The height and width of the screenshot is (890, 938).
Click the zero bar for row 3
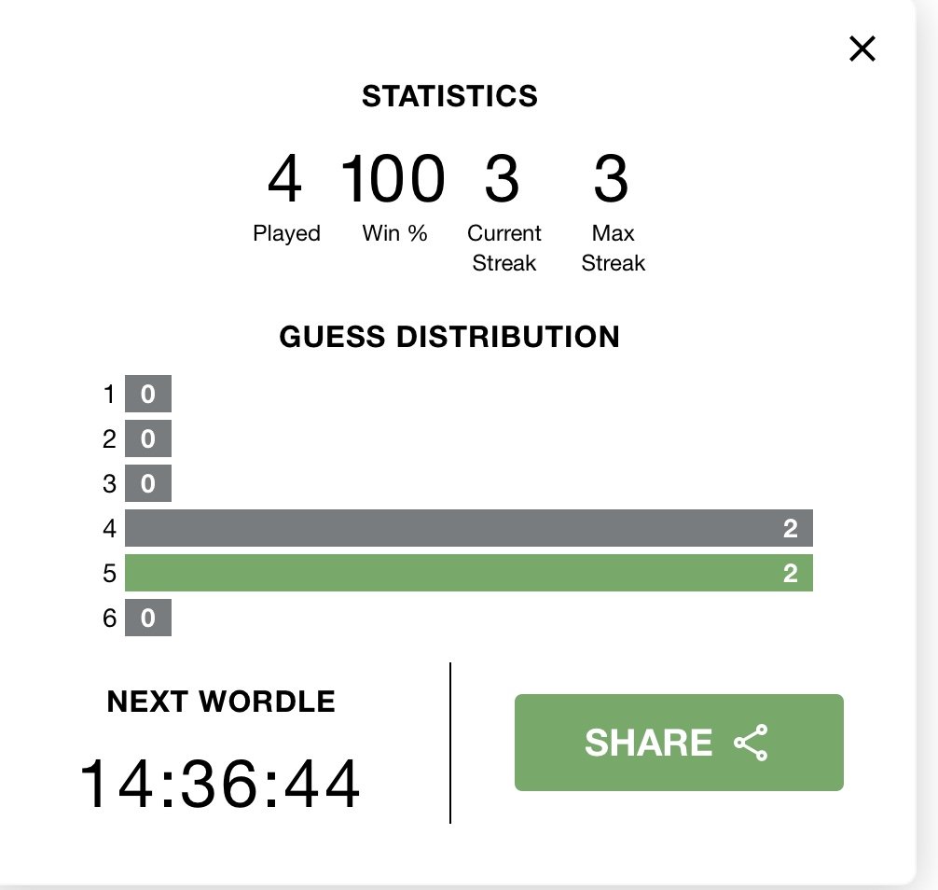tap(147, 483)
